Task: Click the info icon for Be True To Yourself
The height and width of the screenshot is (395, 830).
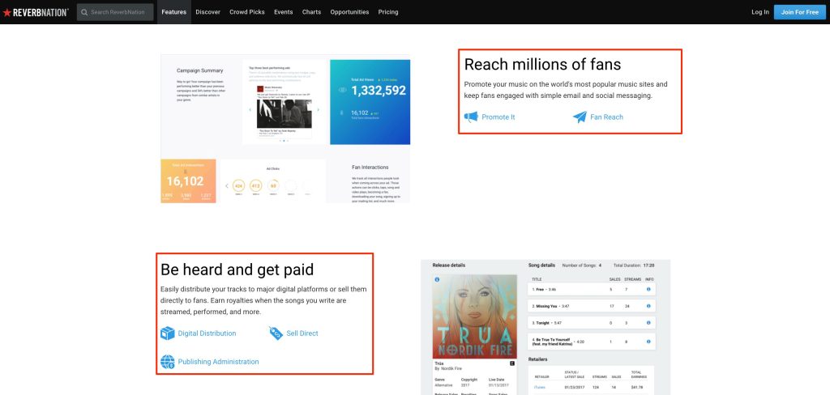Action: coord(648,342)
